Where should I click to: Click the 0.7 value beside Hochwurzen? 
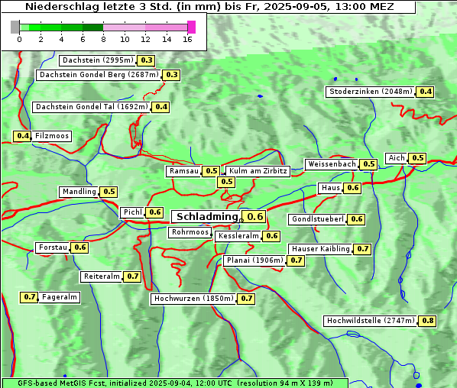[x=246, y=299]
